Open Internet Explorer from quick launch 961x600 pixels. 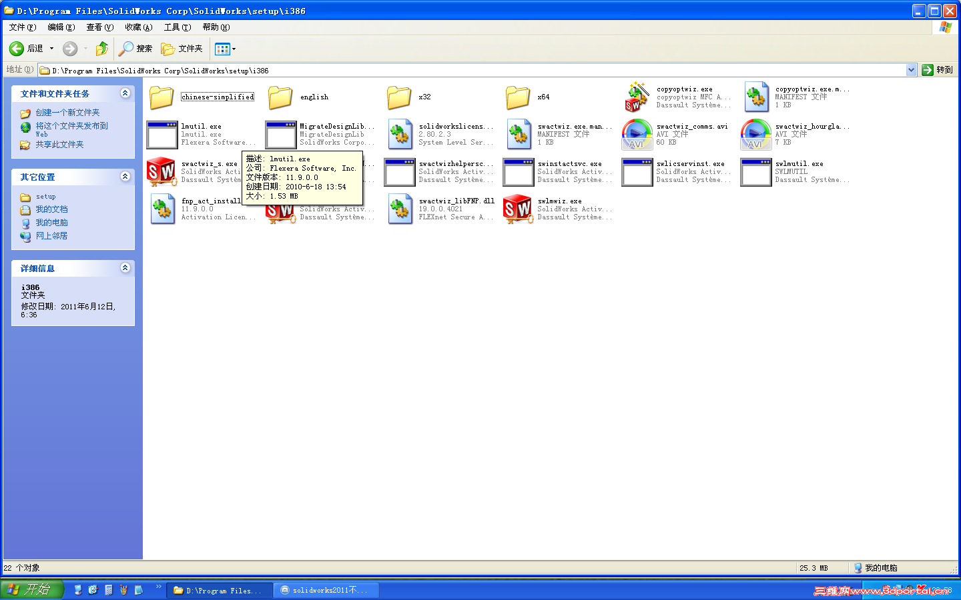tap(93, 590)
